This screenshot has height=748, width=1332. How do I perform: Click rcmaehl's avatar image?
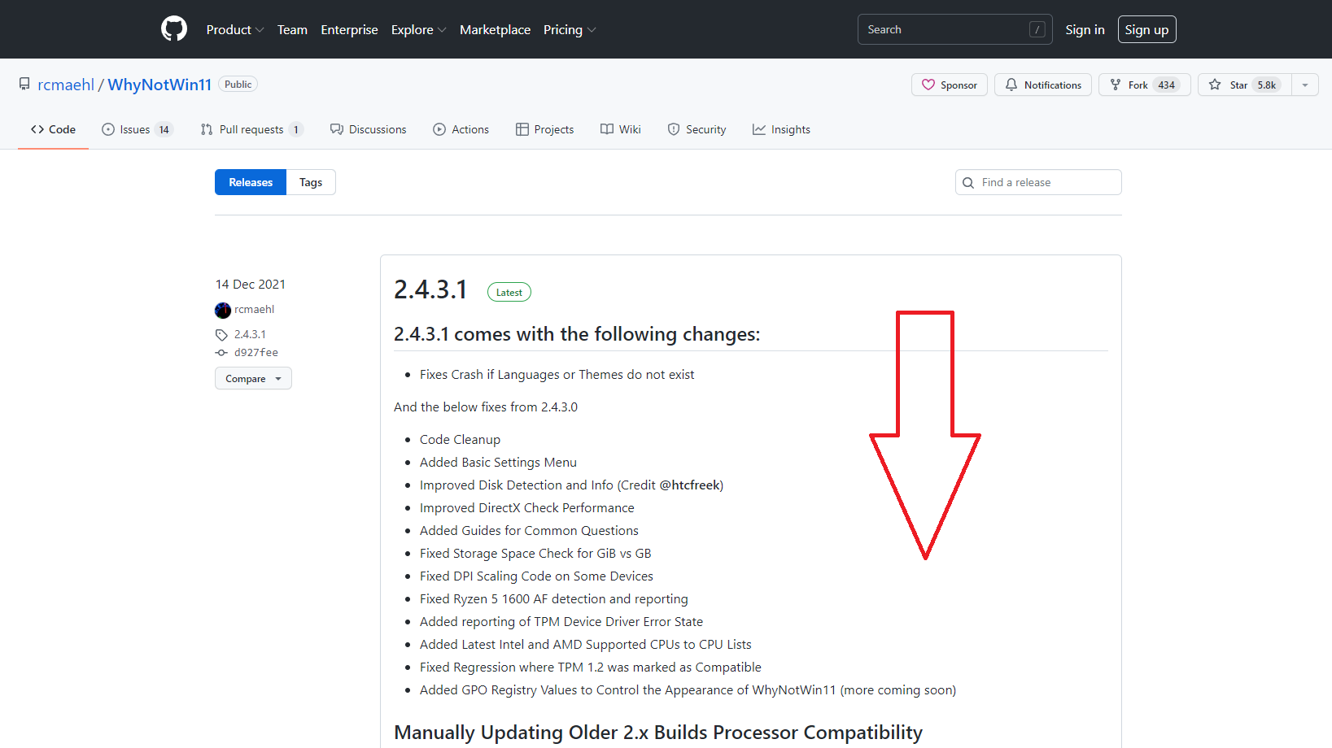223,310
